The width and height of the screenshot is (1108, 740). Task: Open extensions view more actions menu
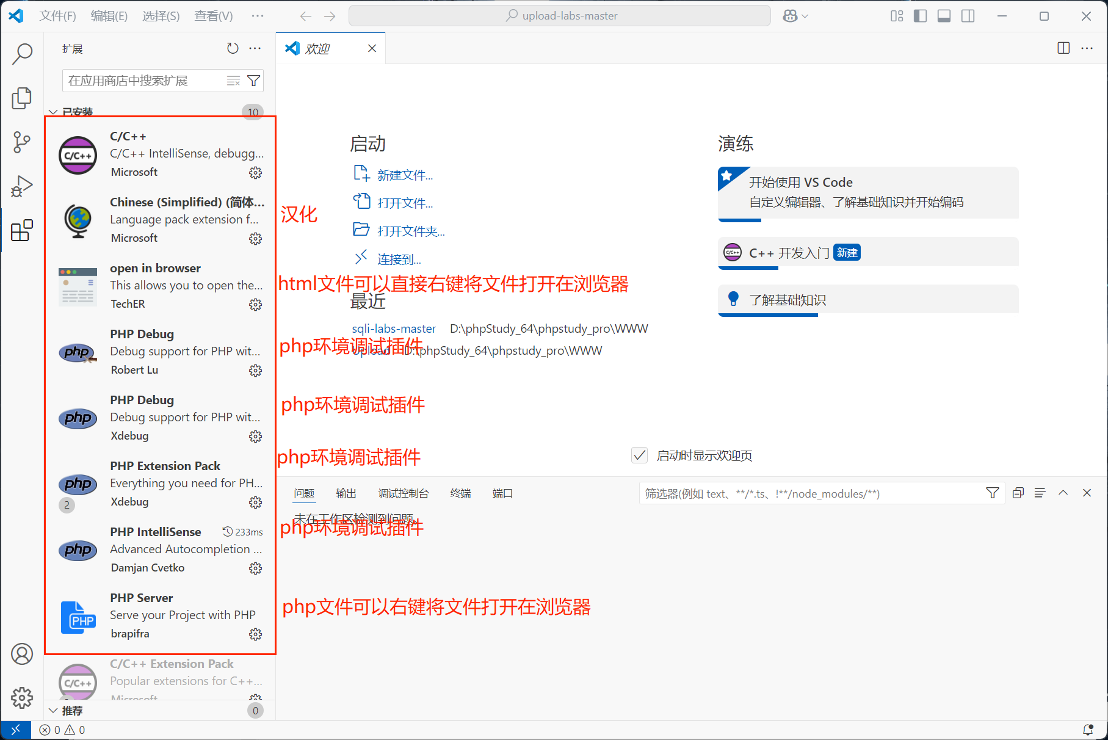[255, 48]
